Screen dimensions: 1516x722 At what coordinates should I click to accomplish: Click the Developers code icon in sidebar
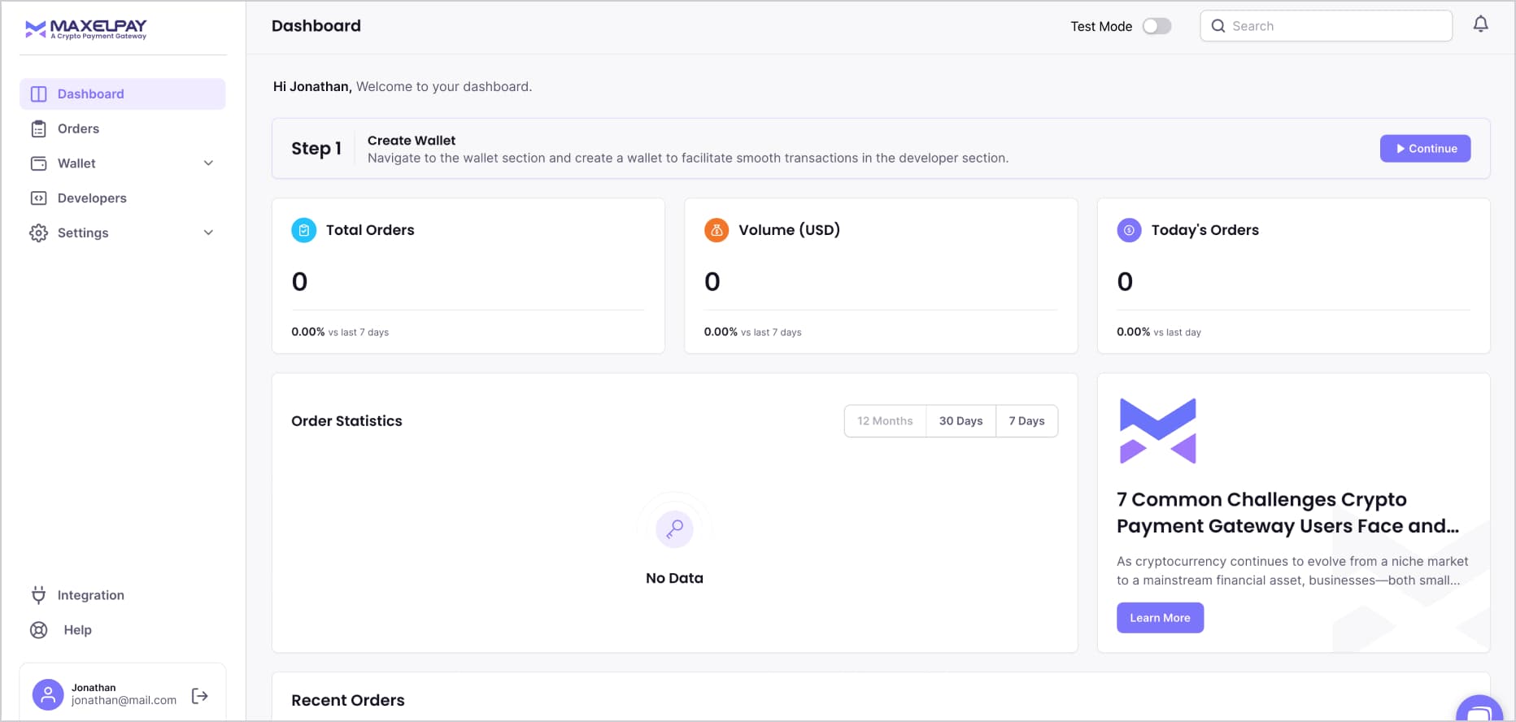[x=38, y=198]
